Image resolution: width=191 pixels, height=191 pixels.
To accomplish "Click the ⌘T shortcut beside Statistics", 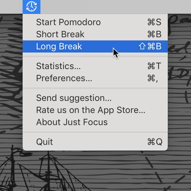I will [x=154, y=66].
